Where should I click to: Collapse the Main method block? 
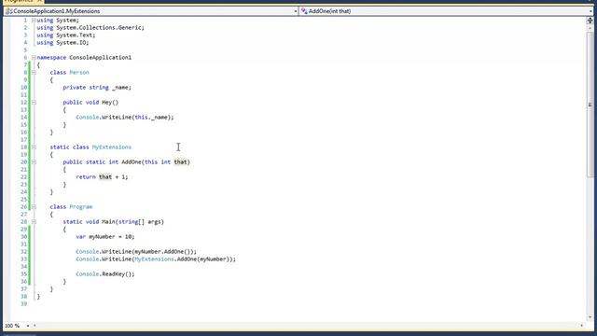pyautogui.click(x=34, y=222)
